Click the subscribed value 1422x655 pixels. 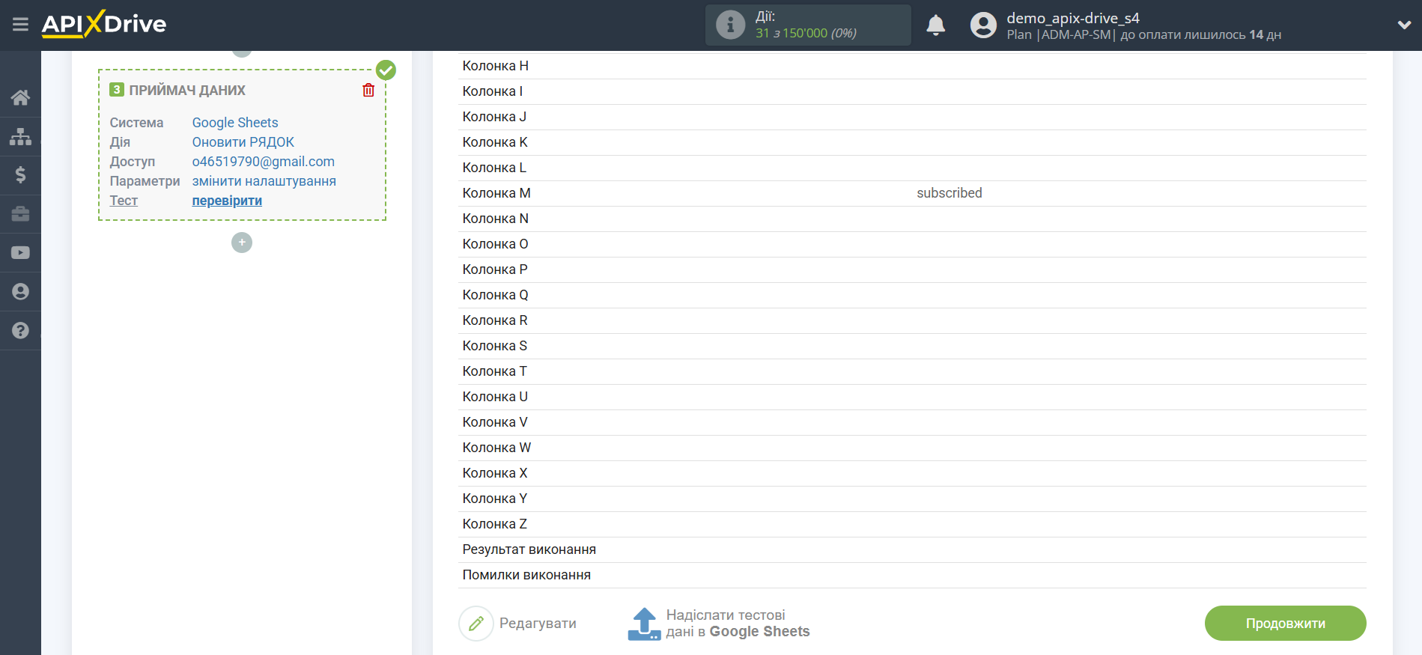point(949,193)
